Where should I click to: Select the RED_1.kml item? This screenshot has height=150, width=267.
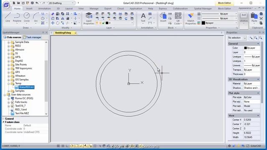point(21,110)
